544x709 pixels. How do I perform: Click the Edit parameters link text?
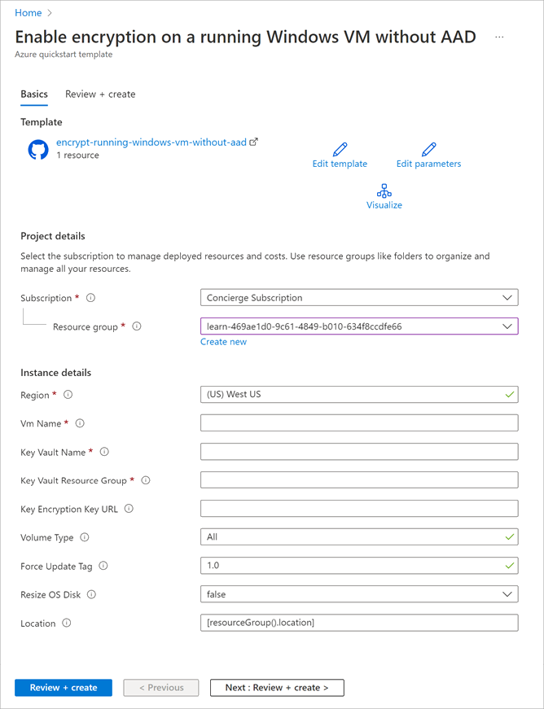(x=428, y=164)
